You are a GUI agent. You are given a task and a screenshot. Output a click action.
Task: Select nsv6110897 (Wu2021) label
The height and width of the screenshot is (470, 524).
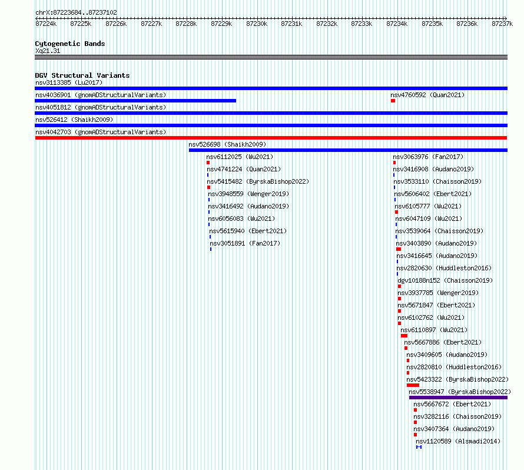point(434,330)
